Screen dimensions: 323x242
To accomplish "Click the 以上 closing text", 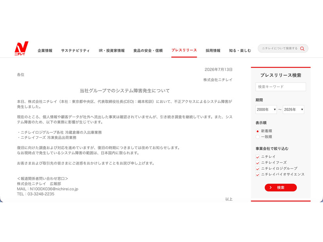I will pyautogui.click(x=229, y=199).
